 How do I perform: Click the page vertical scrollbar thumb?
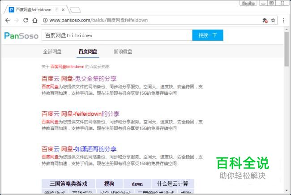coord(287,49)
